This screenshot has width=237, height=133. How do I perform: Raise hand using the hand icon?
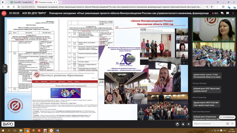(x=177, y=124)
